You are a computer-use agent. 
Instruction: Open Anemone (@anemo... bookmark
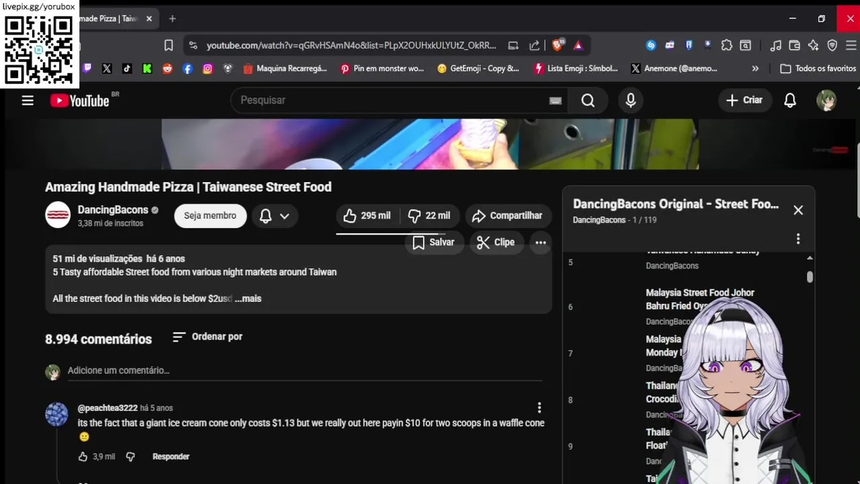(x=674, y=68)
